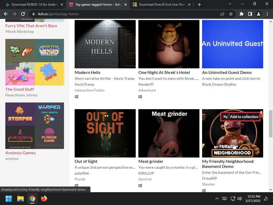Open the Ansimuz Games collection link
Screen dimensions: 273x205
point(21,153)
